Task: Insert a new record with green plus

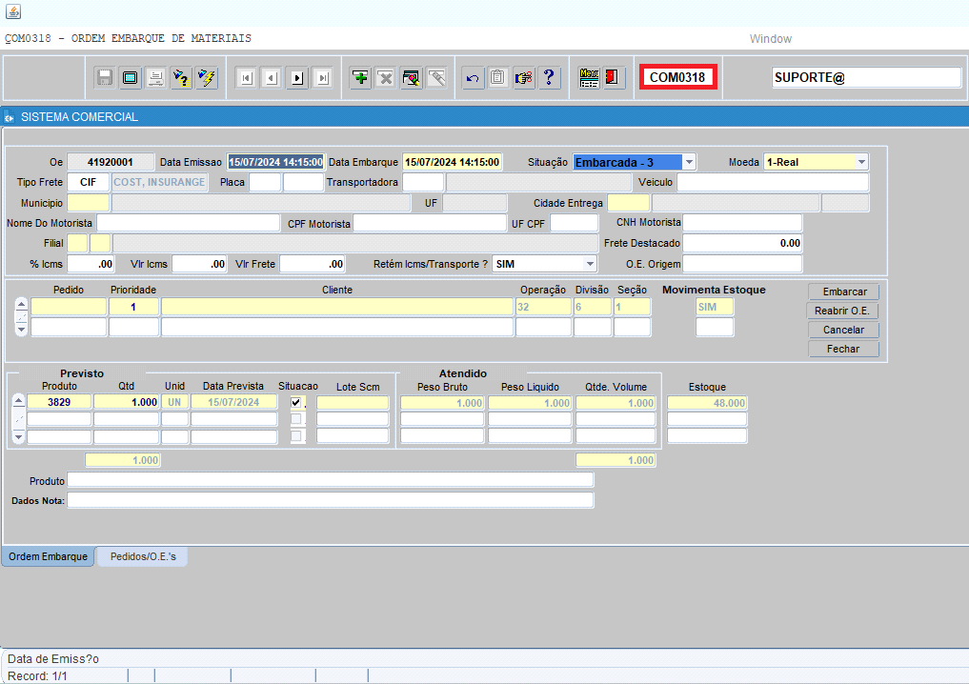Action: [360, 78]
